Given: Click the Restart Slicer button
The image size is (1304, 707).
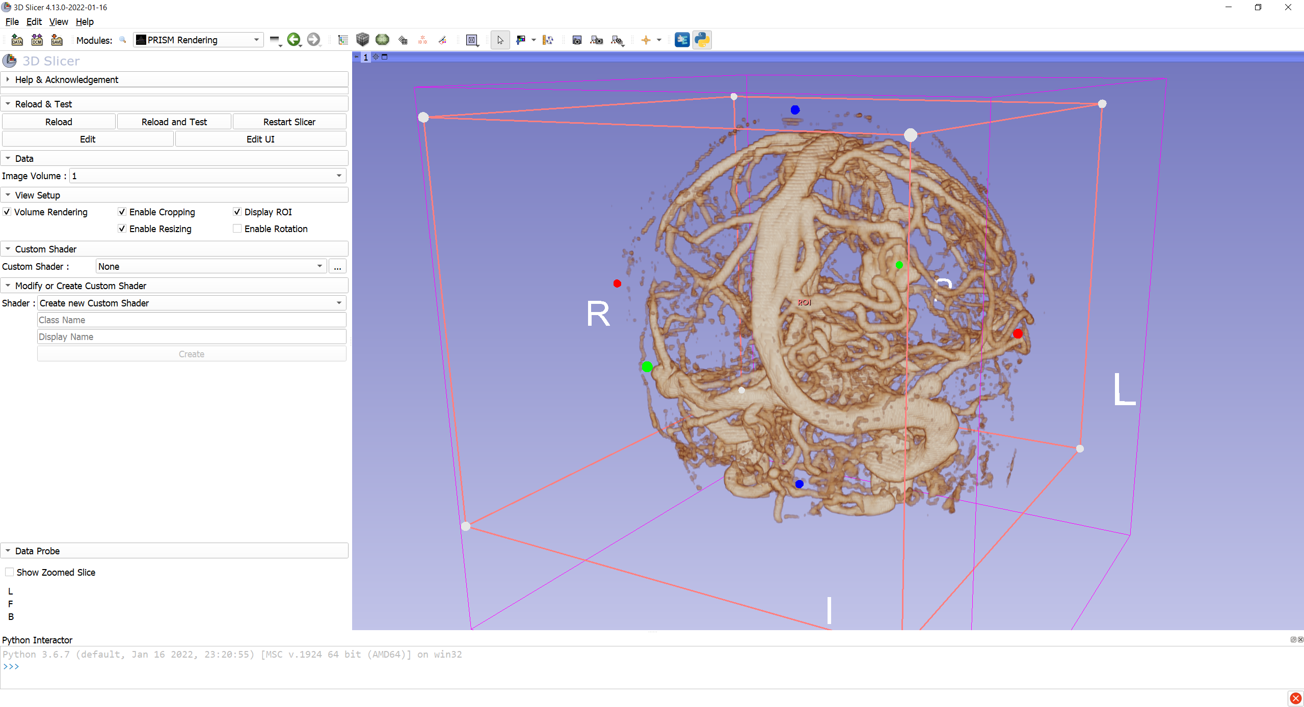Looking at the screenshot, I should 289,121.
